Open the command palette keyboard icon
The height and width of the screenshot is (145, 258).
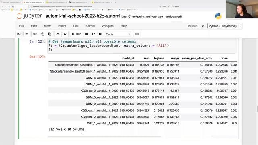coord(137,34)
